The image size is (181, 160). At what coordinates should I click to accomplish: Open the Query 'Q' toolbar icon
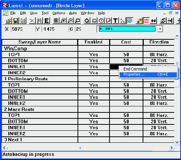click(x=87, y=21)
